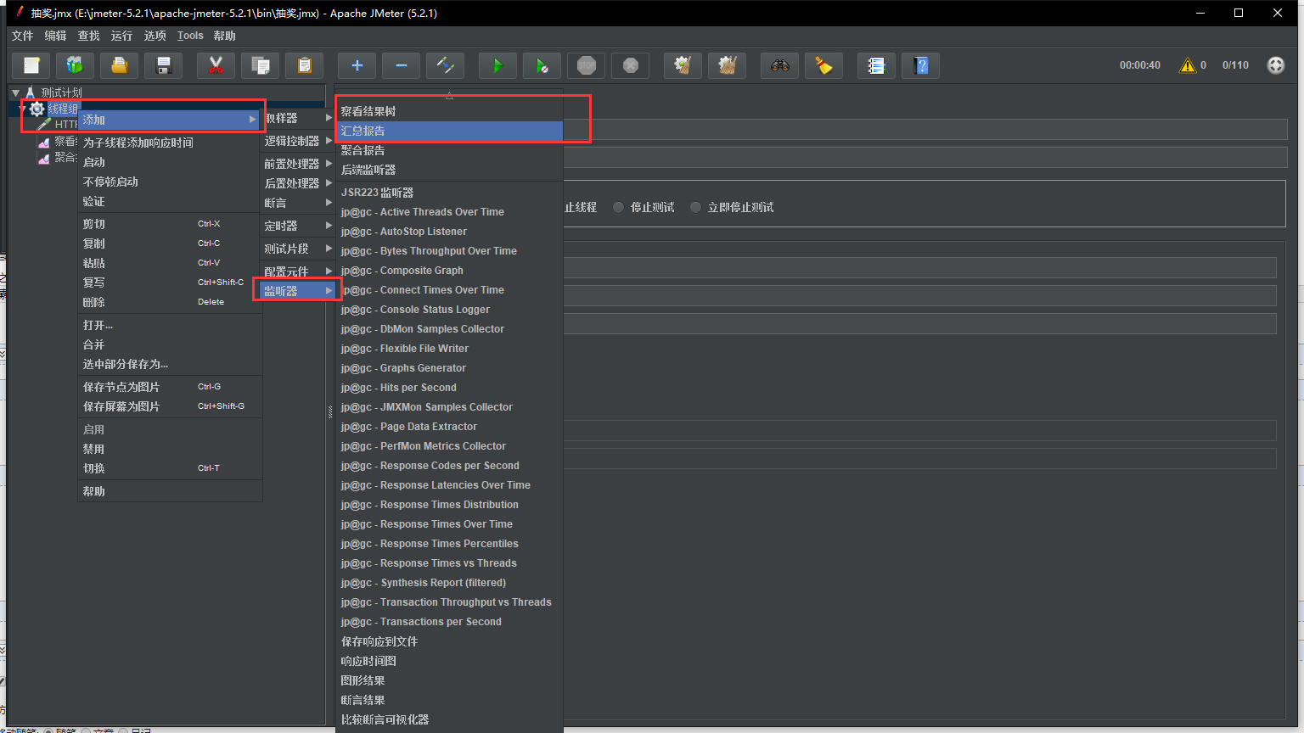Screen dimensions: 1304x733
Task: Click the Cut scissors toolbar icon
Action: point(216,65)
